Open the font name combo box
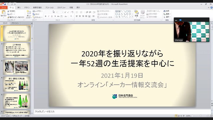 tap(51, 12)
